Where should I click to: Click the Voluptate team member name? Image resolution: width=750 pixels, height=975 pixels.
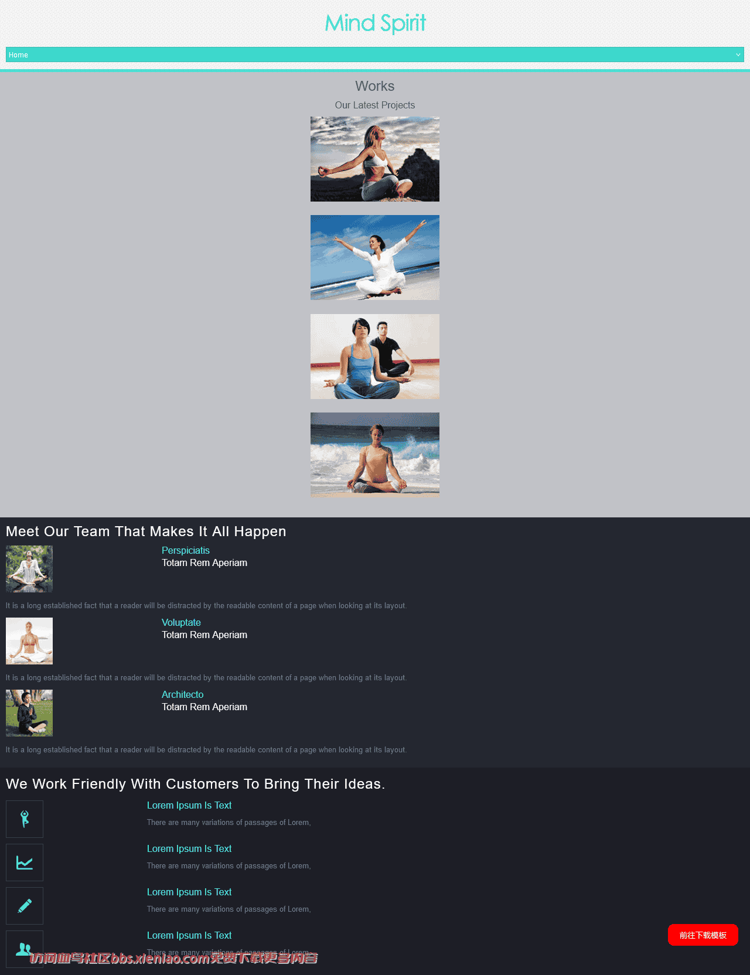click(181, 622)
